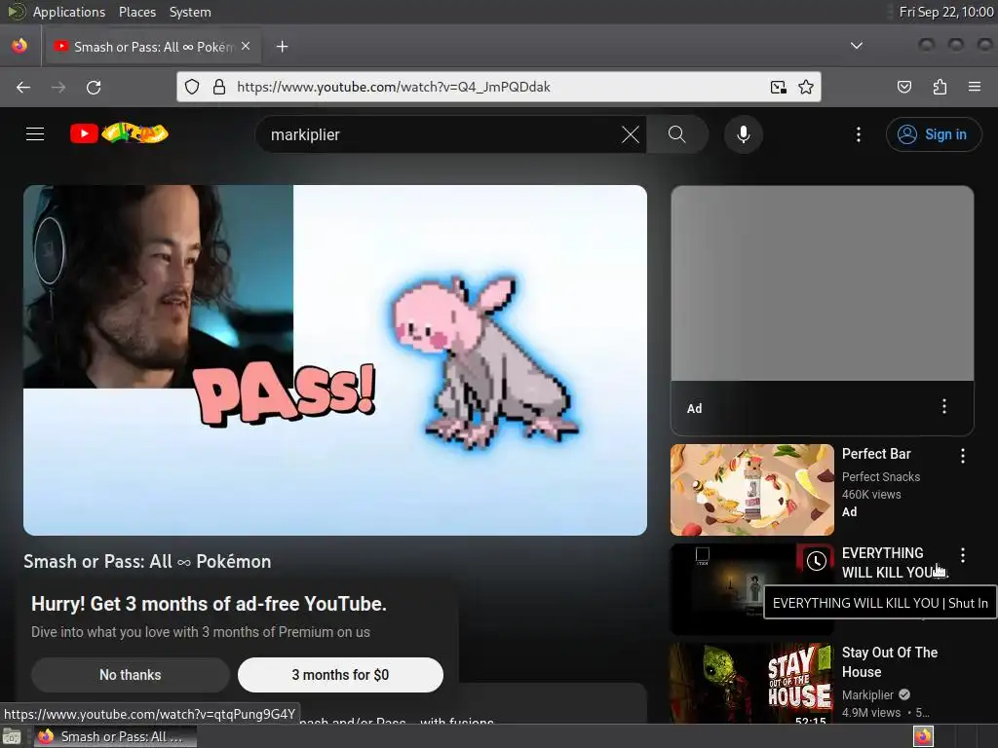Click Firefox icon in bottom tray
This screenshot has height=748, width=998.
(923, 736)
